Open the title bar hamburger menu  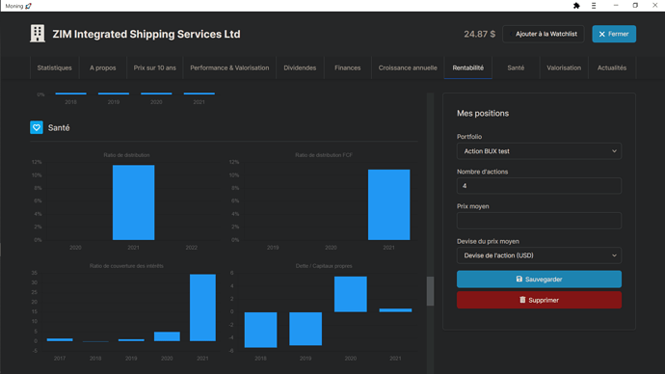point(594,6)
